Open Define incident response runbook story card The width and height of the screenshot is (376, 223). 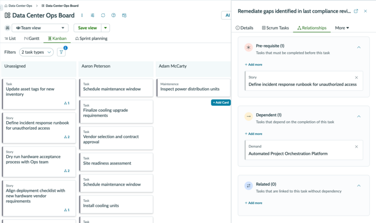[39, 128]
